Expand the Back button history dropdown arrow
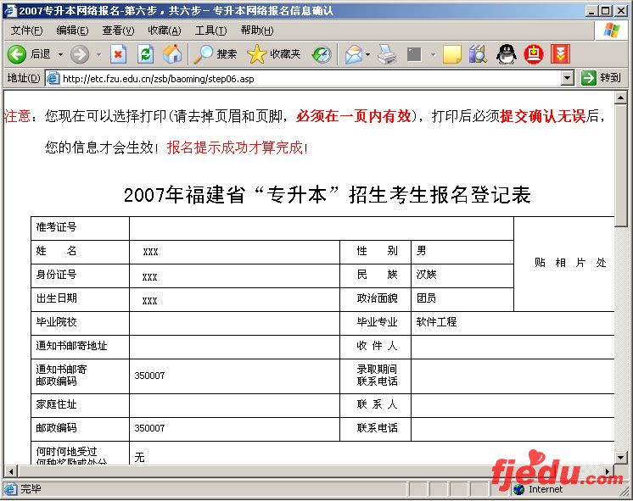 [x=59, y=54]
